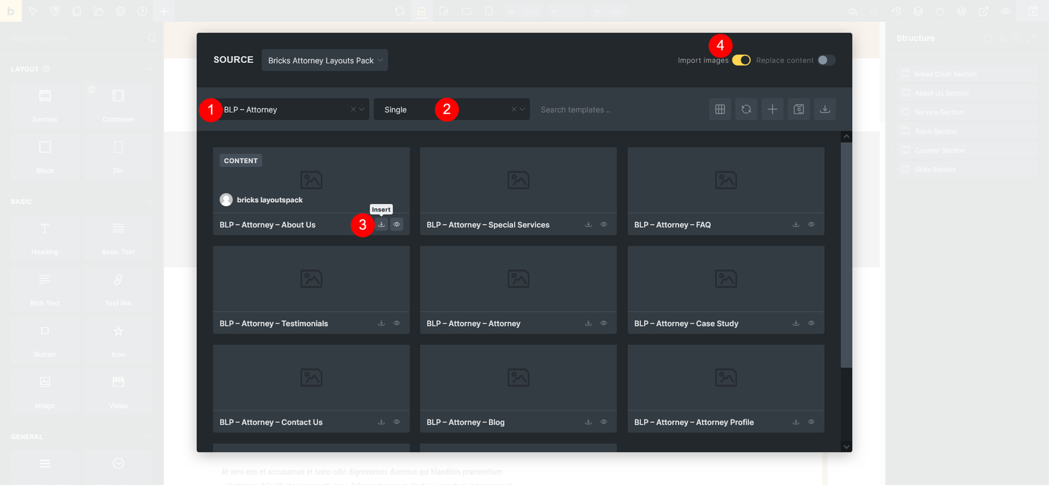Viewport: 1049px width, 485px height.
Task: Preview the Attorney Profile template
Action: (x=811, y=422)
